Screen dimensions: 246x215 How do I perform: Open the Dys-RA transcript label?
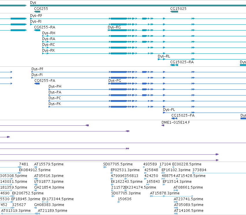pos(49,39)
